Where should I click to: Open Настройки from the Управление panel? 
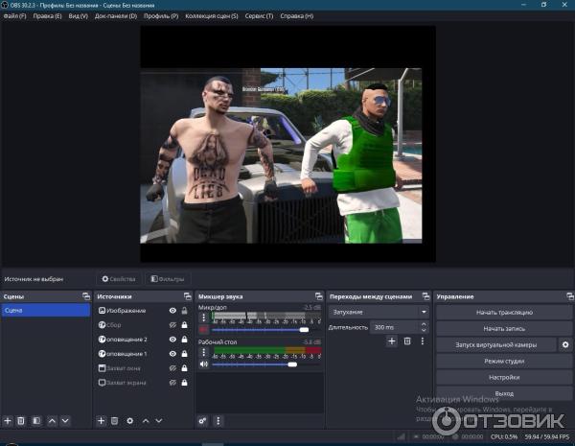point(504,377)
